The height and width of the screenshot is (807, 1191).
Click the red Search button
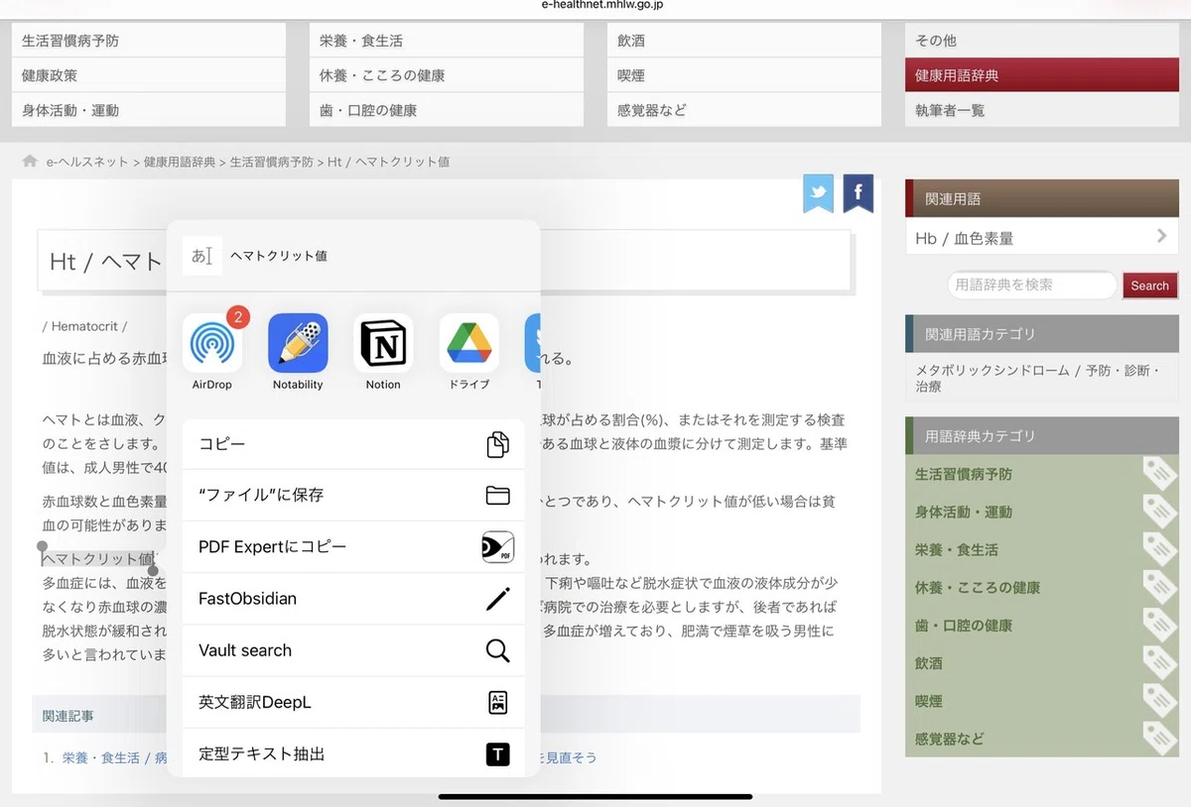pyautogui.click(x=1149, y=286)
